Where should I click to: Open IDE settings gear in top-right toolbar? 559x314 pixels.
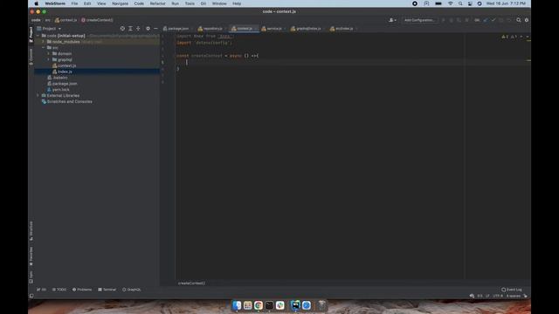(527, 20)
